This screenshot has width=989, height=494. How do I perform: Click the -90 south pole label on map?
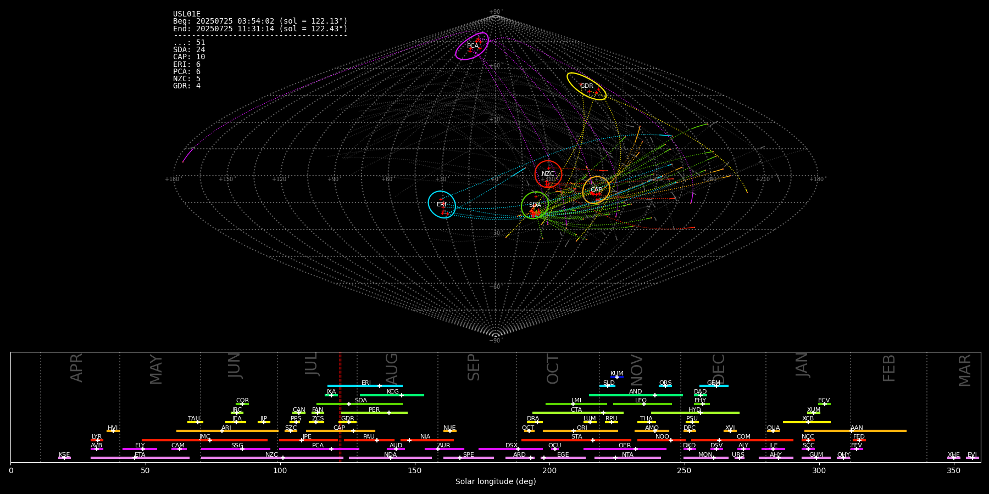(x=495, y=340)
